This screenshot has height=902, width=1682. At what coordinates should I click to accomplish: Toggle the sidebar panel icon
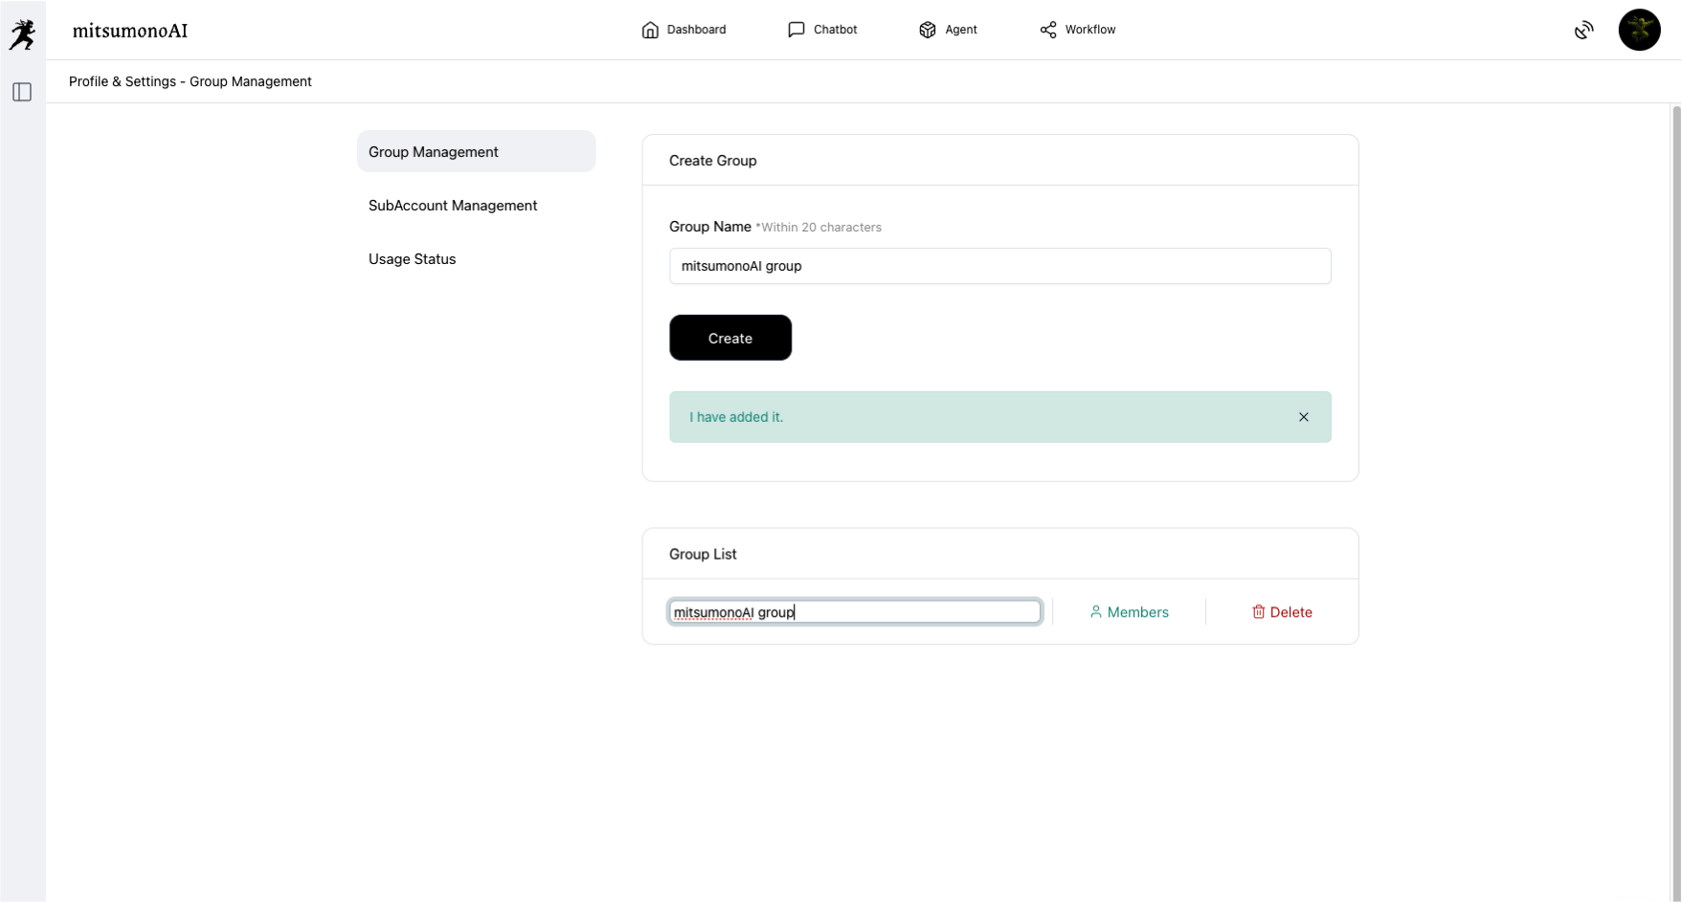22,92
